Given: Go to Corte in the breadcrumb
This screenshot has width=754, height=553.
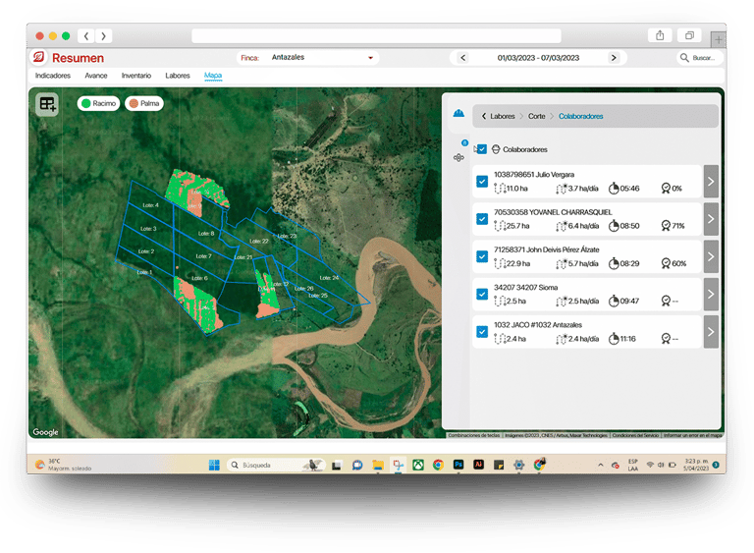Looking at the screenshot, I should click(536, 116).
